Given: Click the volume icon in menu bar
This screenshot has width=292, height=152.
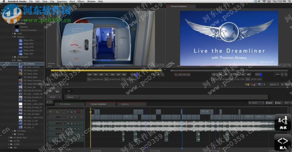Looking at the screenshot, I should pos(259,1).
